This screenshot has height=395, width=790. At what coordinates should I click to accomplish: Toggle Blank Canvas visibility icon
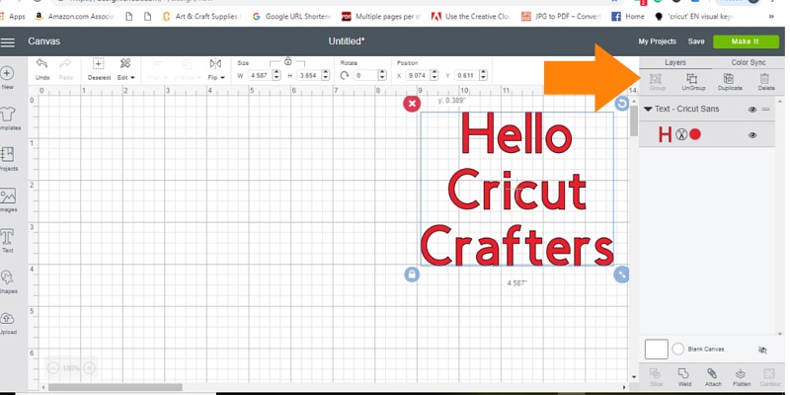click(762, 350)
